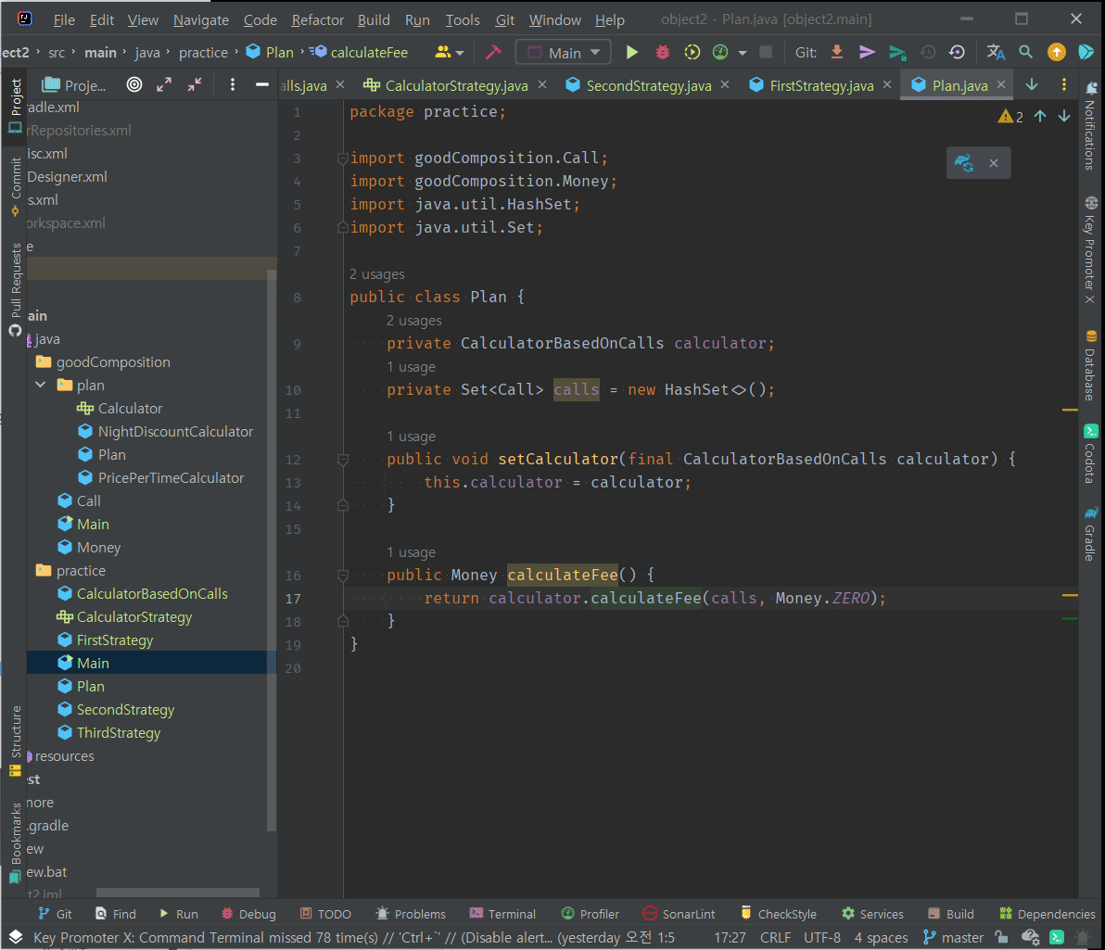Open ThirdStrategy in the practice package
This screenshot has height=950, width=1105.
tap(118, 732)
